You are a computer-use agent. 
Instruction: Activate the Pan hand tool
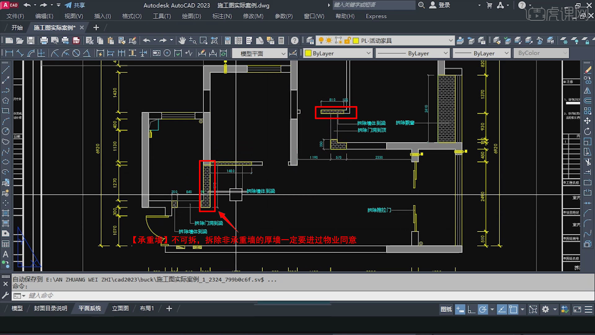click(x=182, y=40)
